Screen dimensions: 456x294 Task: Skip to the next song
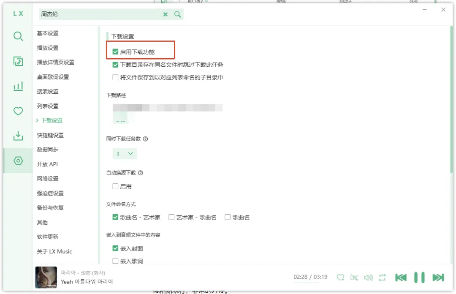(x=438, y=278)
